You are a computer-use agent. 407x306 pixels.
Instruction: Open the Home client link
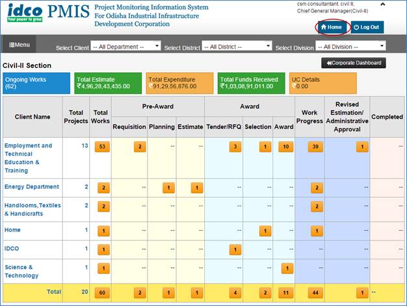[12, 230]
